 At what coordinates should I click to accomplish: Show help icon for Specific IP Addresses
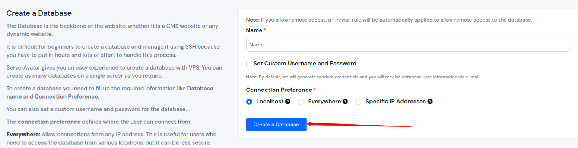[x=430, y=102]
